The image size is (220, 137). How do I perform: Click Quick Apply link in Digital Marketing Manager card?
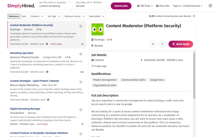point(42,124)
